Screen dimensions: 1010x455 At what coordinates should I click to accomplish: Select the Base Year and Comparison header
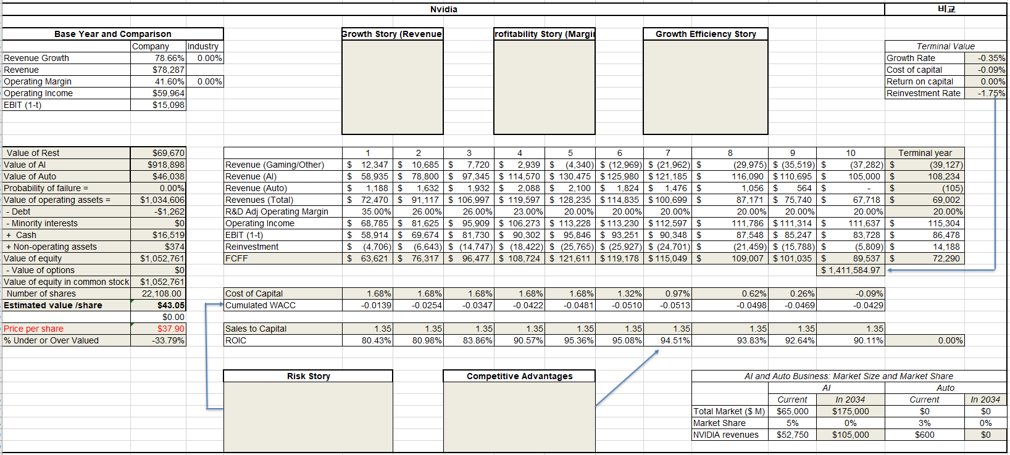pos(113,34)
